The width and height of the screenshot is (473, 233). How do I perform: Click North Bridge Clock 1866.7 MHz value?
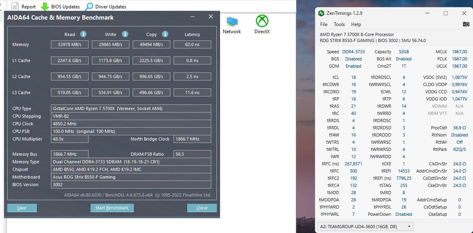point(192,139)
